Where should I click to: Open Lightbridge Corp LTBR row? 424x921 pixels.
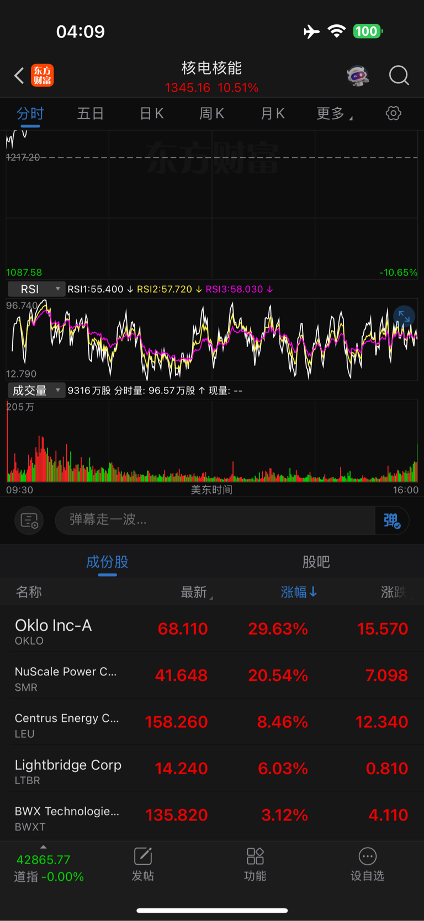pyautogui.click(x=212, y=769)
